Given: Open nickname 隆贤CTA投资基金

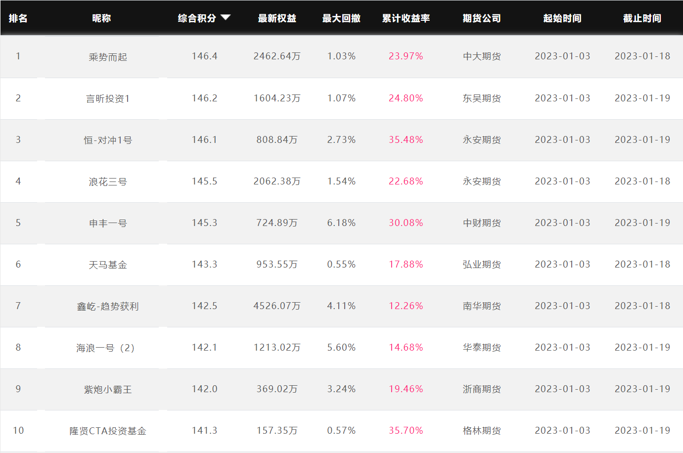Looking at the screenshot, I should (x=108, y=431).
